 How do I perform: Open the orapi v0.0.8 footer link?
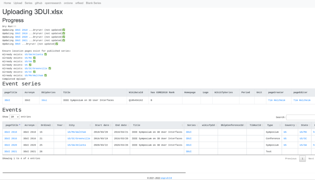click(x=166, y=178)
